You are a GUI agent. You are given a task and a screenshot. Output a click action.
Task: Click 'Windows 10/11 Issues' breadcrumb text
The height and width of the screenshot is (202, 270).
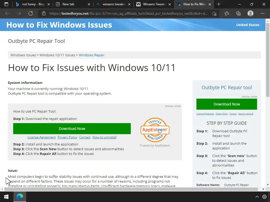[x=57, y=55]
